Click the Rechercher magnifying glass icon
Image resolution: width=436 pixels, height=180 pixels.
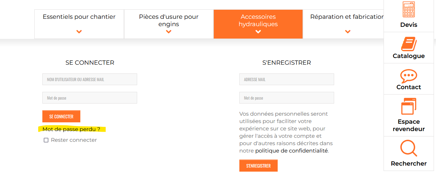(408, 149)
